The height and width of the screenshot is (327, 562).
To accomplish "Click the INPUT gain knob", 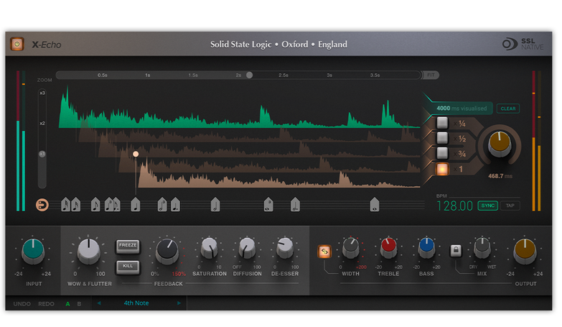I will coord(33,252).
